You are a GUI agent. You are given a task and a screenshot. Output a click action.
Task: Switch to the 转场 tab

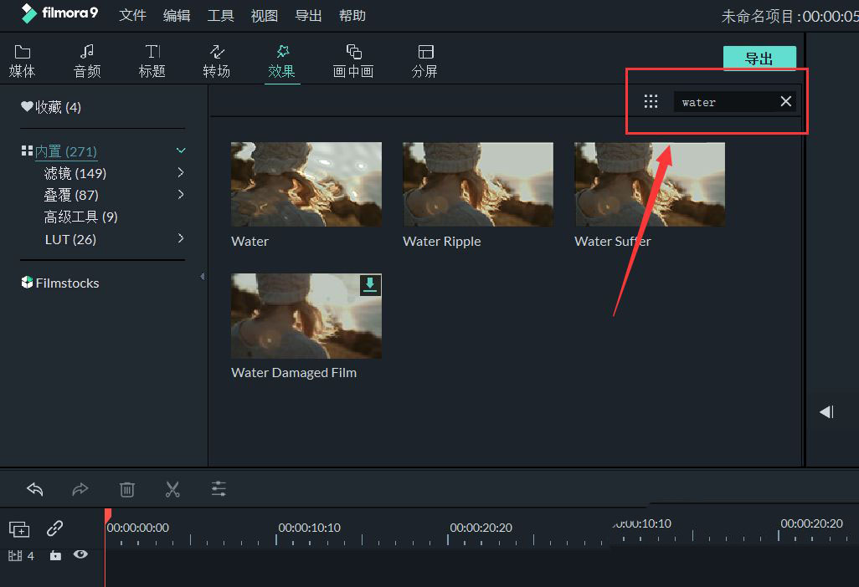216,61
